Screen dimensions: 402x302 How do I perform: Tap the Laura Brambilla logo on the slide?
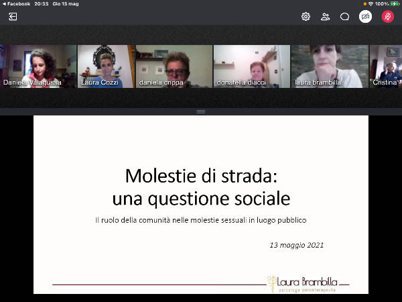point(303,284)
